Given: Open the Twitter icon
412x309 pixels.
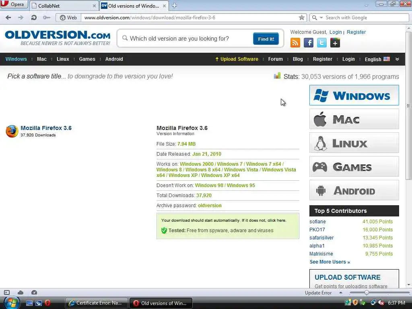Looking at the screenshot, I should [321, 43].
